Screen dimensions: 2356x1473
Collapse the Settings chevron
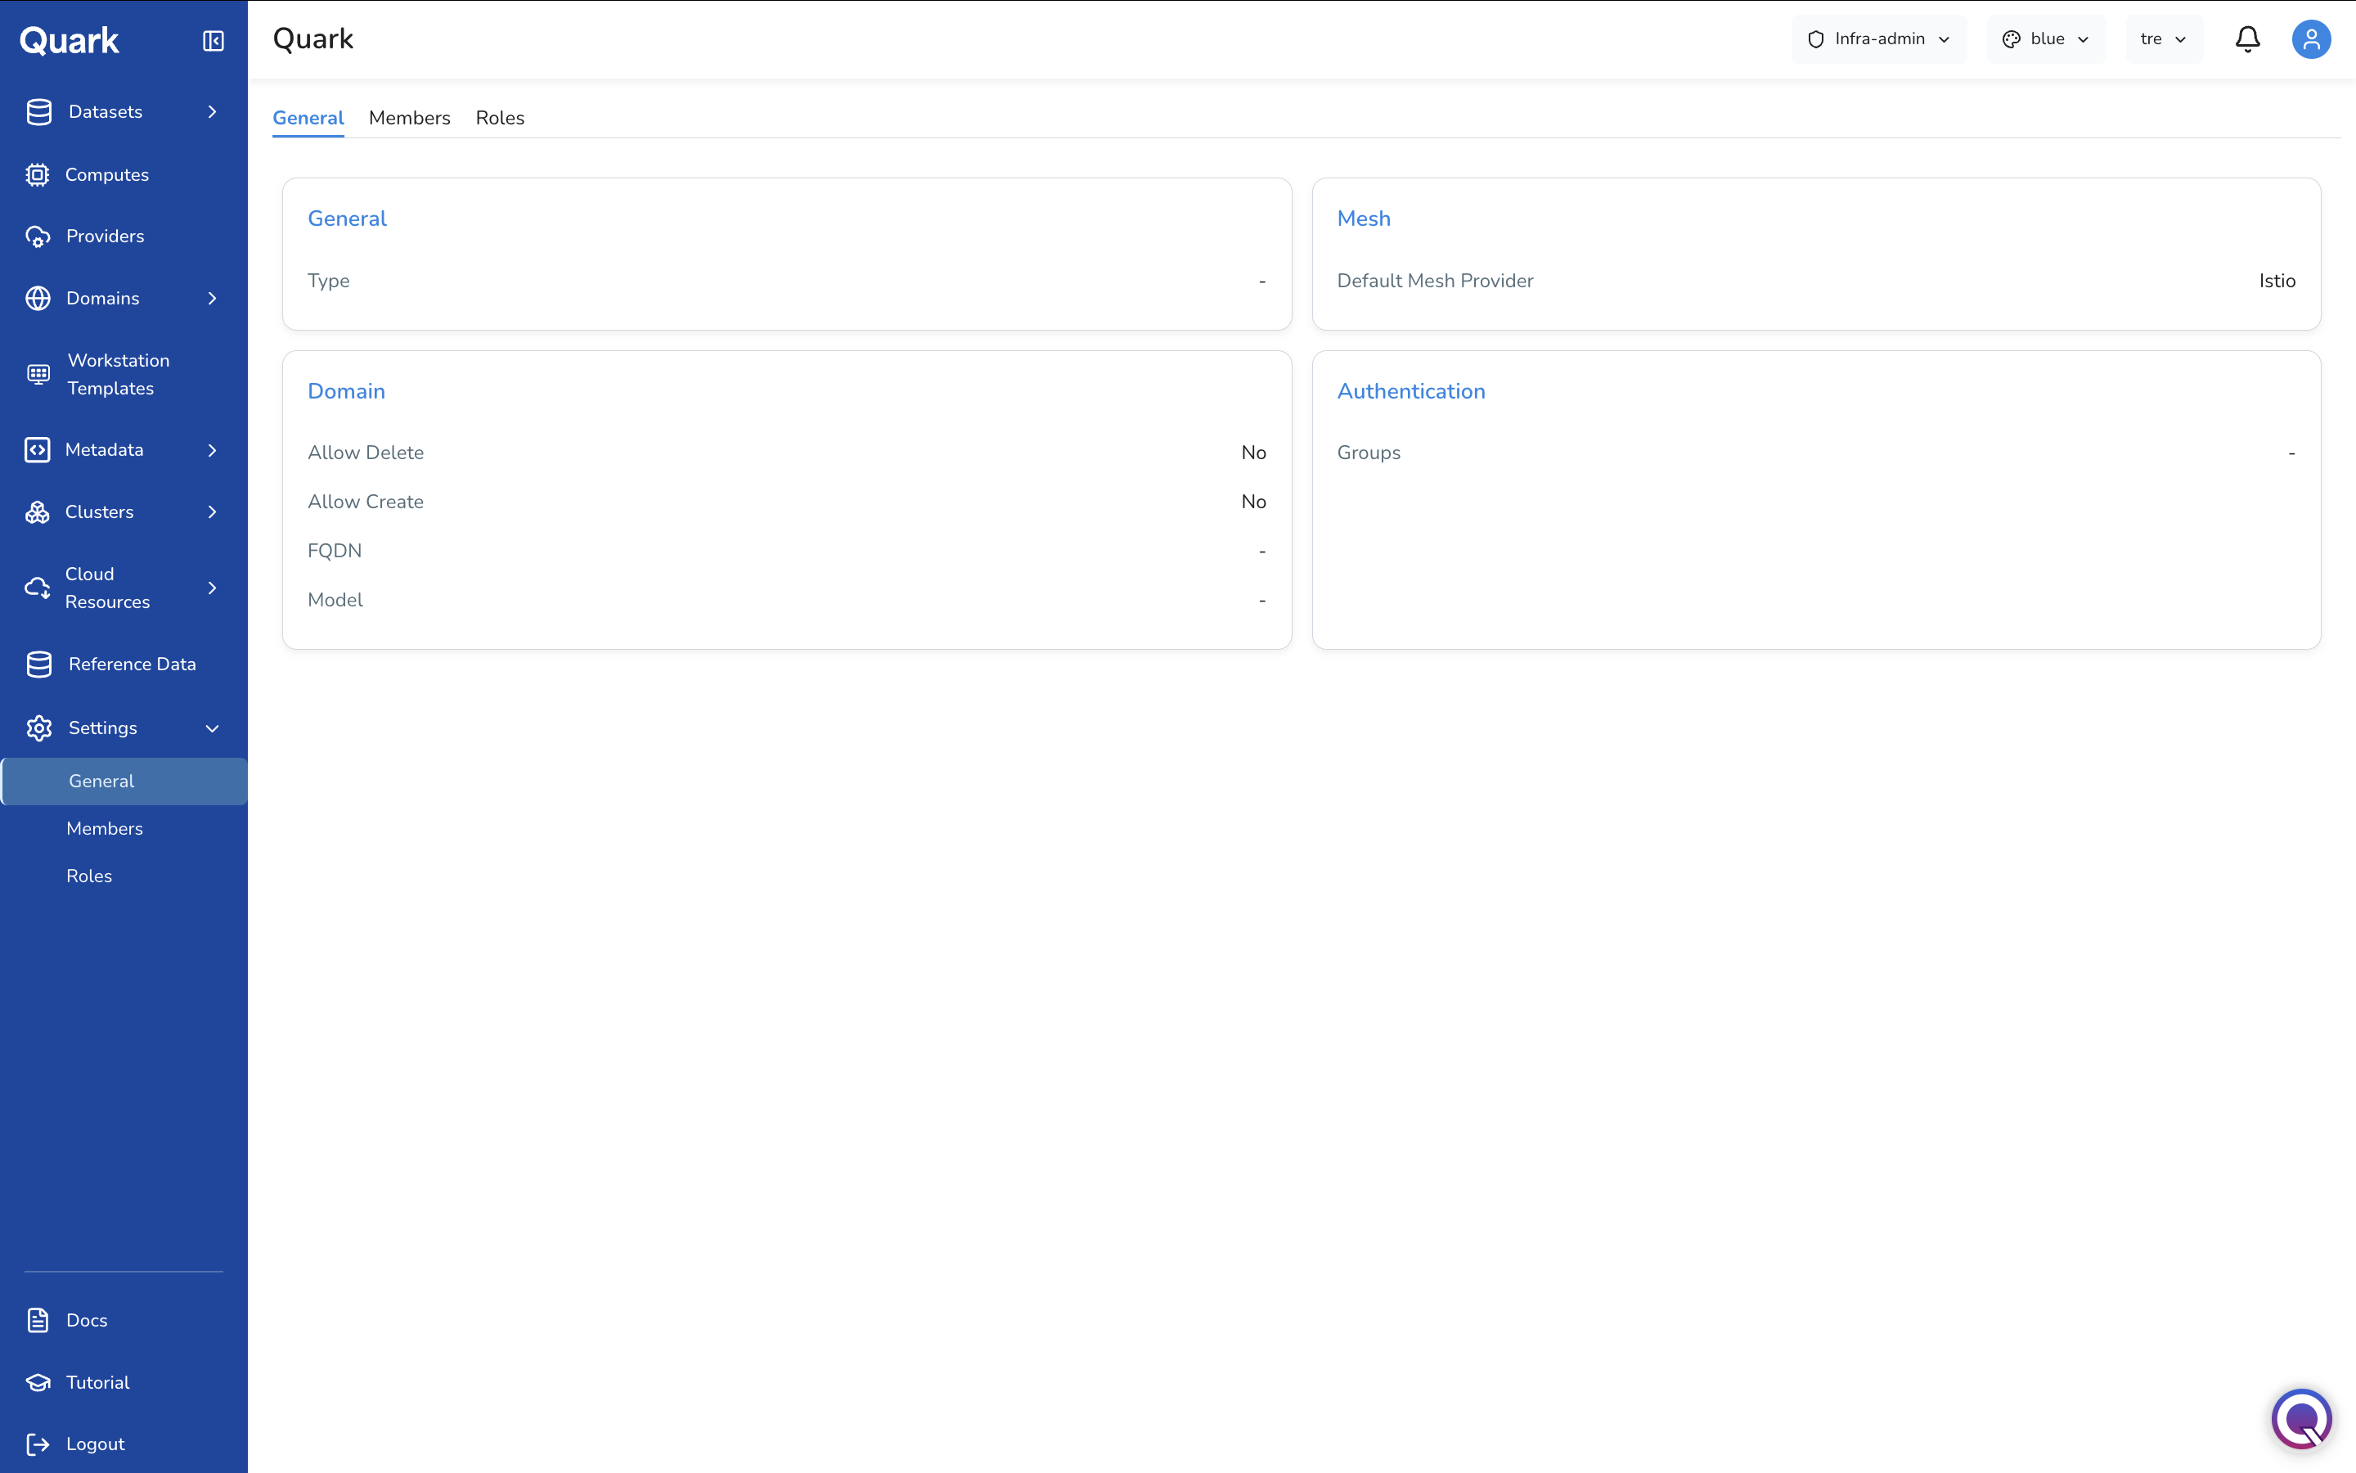click(x=212, y=728)
